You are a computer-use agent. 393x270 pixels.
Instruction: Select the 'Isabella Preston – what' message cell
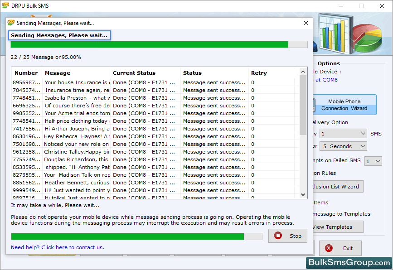point(77,98)
